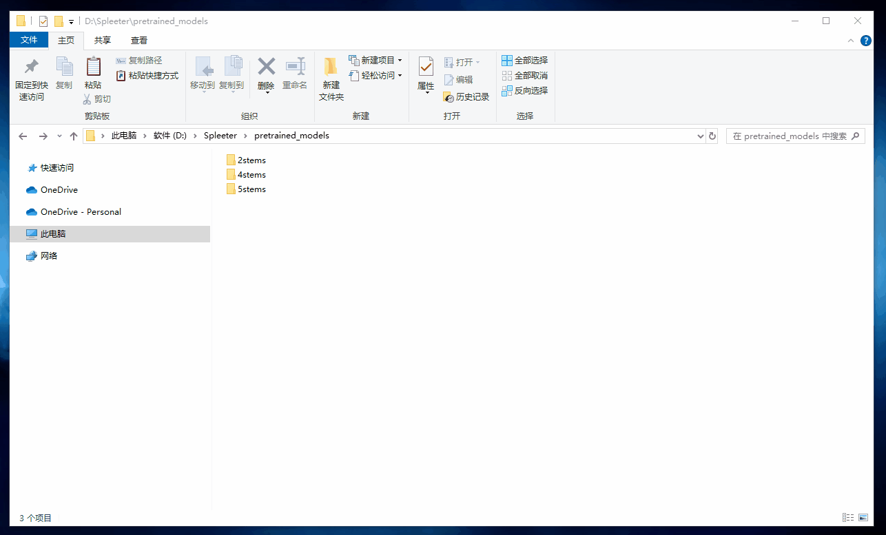Click Copy to (复制到) icon
The image size is (886, 535).
(x=232, y=66)
